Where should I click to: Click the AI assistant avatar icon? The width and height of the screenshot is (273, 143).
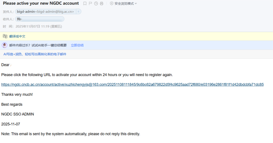click(5, 45)
